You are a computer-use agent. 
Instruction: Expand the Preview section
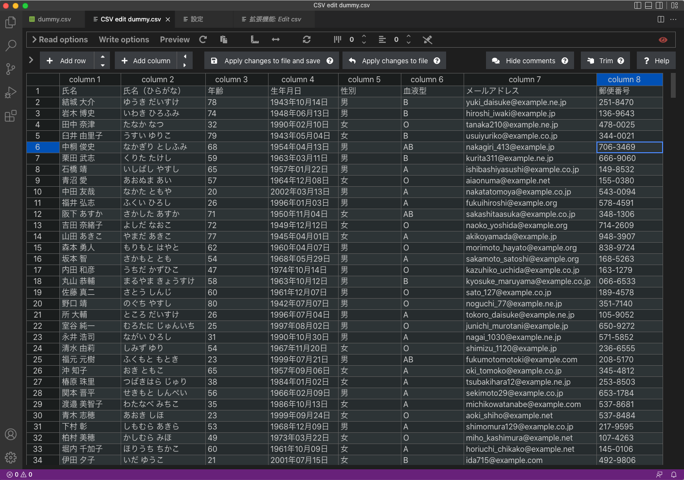175,39
